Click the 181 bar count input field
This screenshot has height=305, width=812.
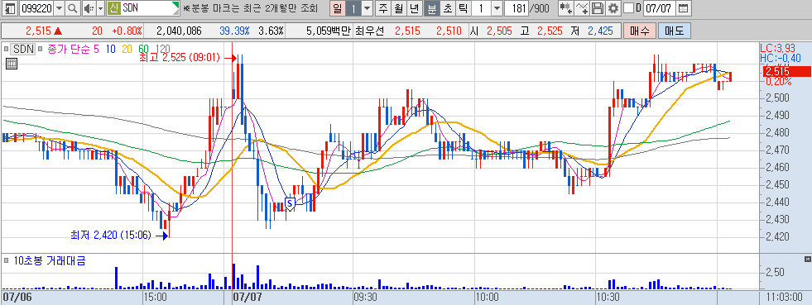[x=516, y=8]
